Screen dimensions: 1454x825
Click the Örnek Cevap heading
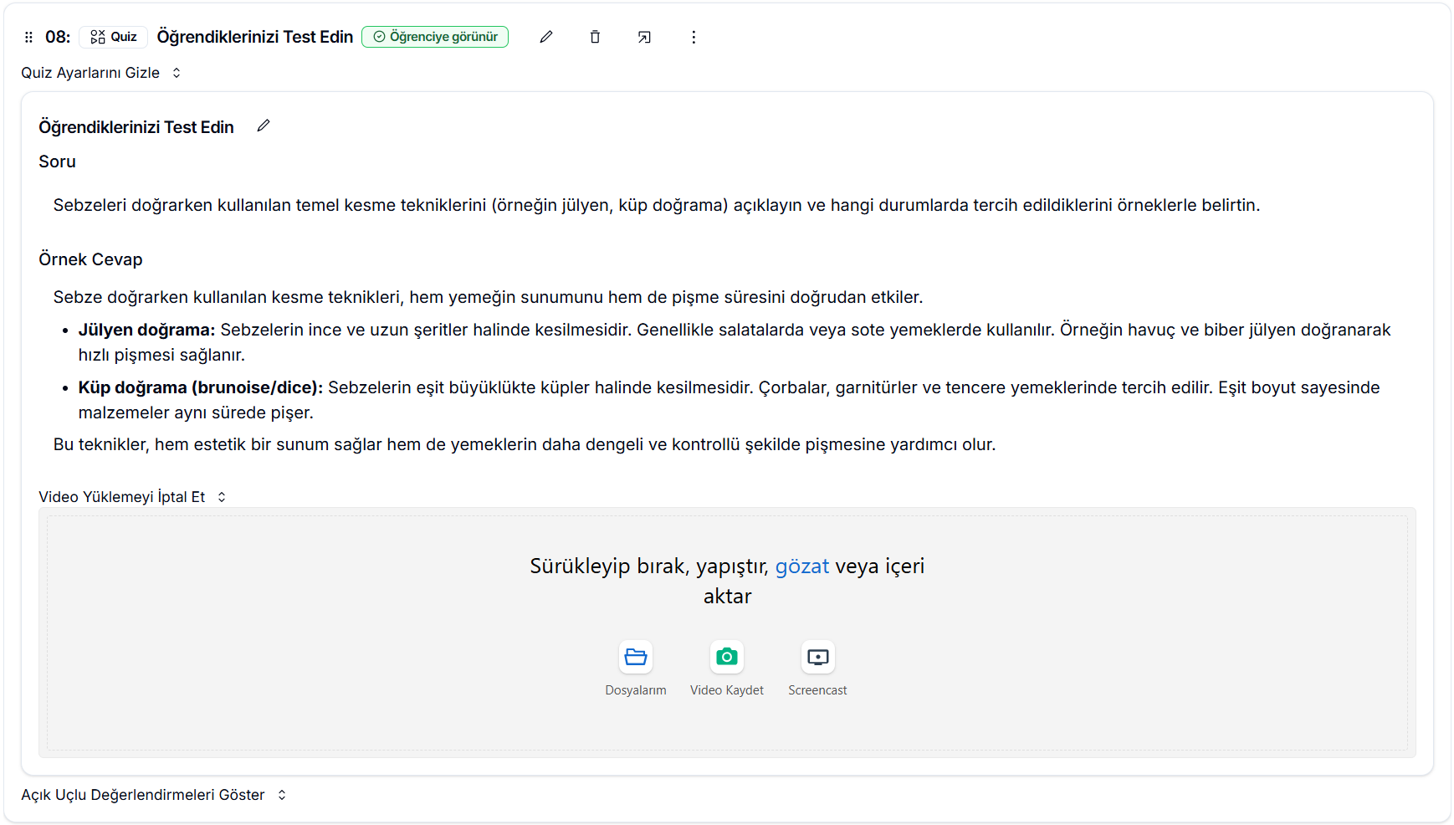tap(90, 259)
